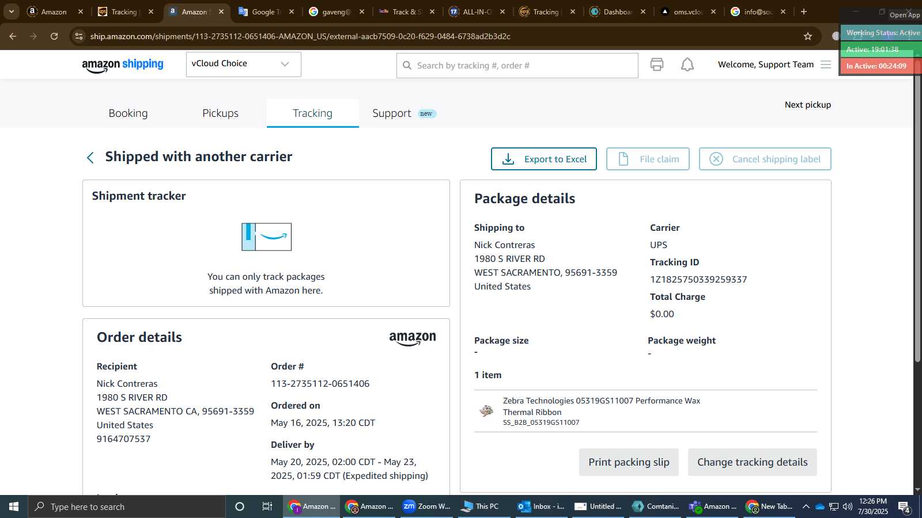Switch to the oms.vcloud browser tab

point(688,12)
